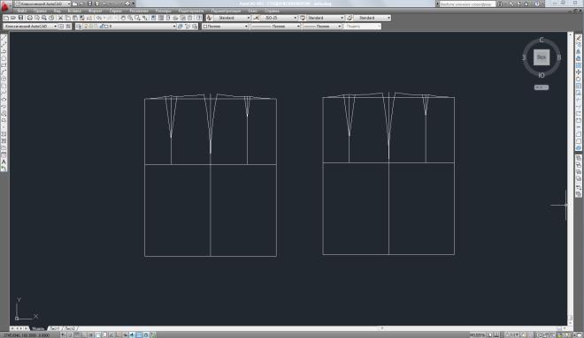Toggle Object Snap Tracking in status bar
Viewport: 584px width, 338px height.
tap(111, 335)
